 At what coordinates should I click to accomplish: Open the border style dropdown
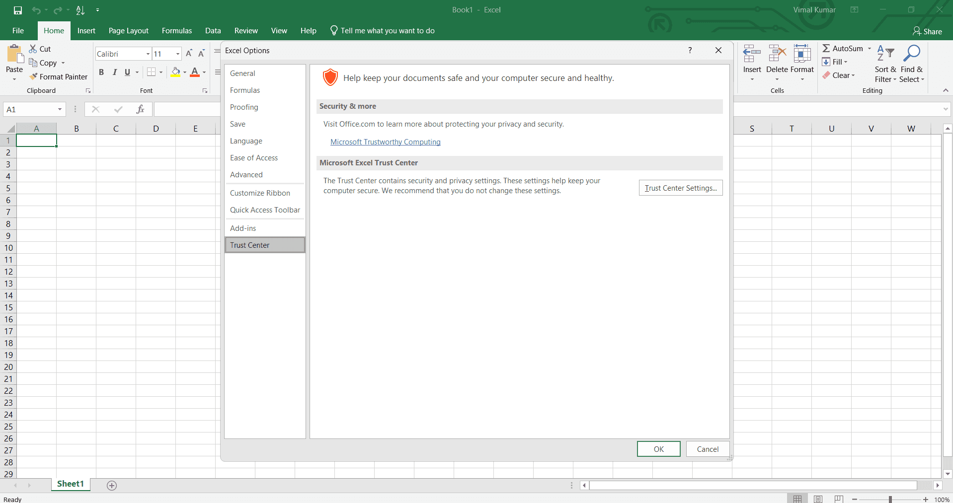pyautogui.click(x=160, y=72)
